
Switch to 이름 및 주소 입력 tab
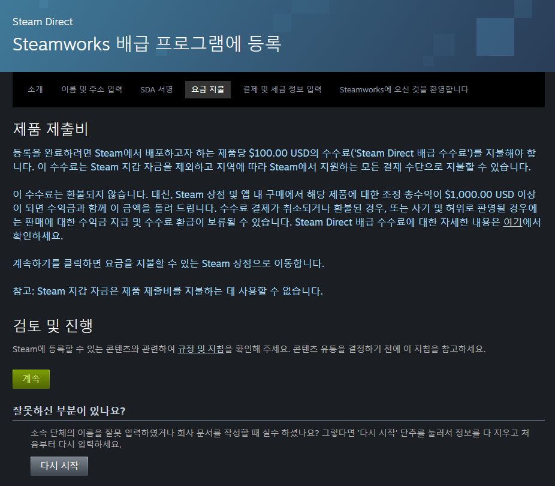(x=92, y=89)
